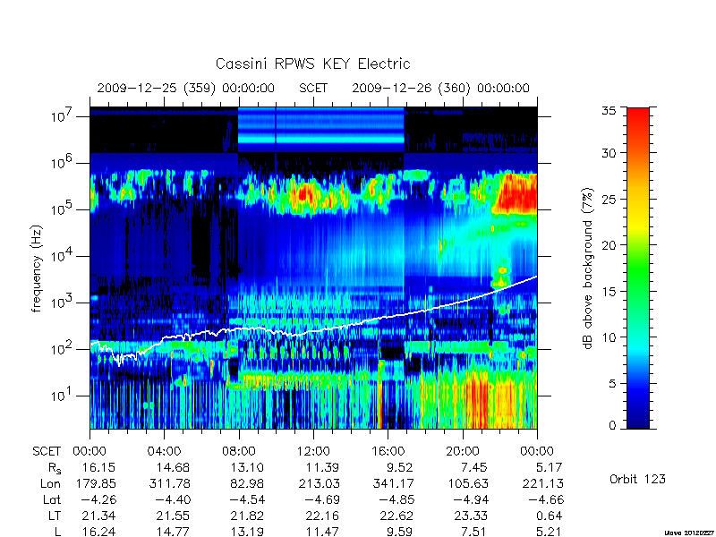Click color bar tick value 30

pos(609,152)
